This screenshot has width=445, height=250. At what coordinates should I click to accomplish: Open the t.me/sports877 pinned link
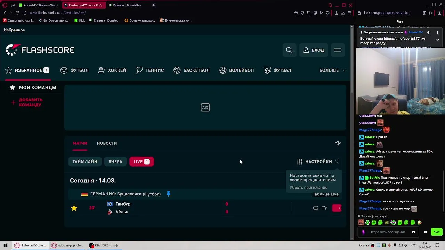(x=402, y=39)
